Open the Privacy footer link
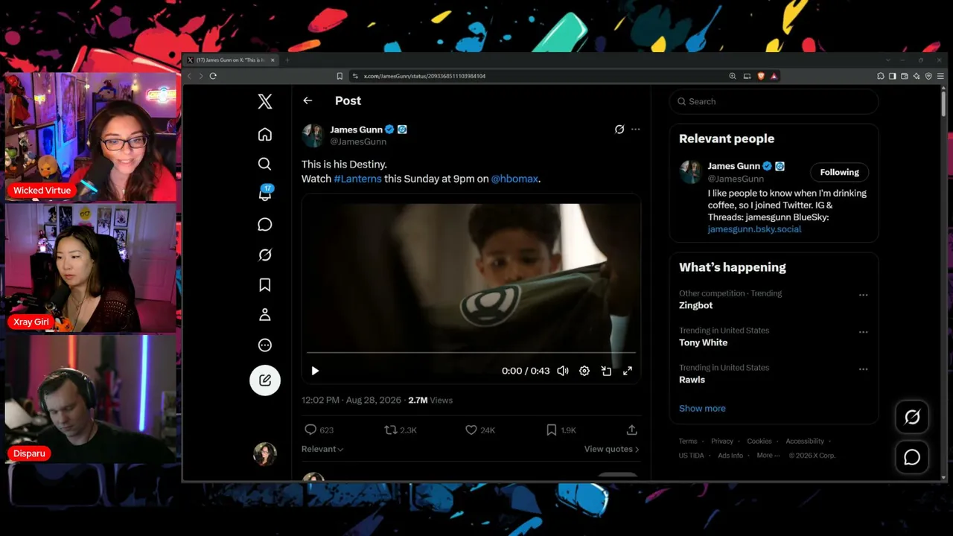Screen dimensions: 953x536 click(x=722, y=441)
